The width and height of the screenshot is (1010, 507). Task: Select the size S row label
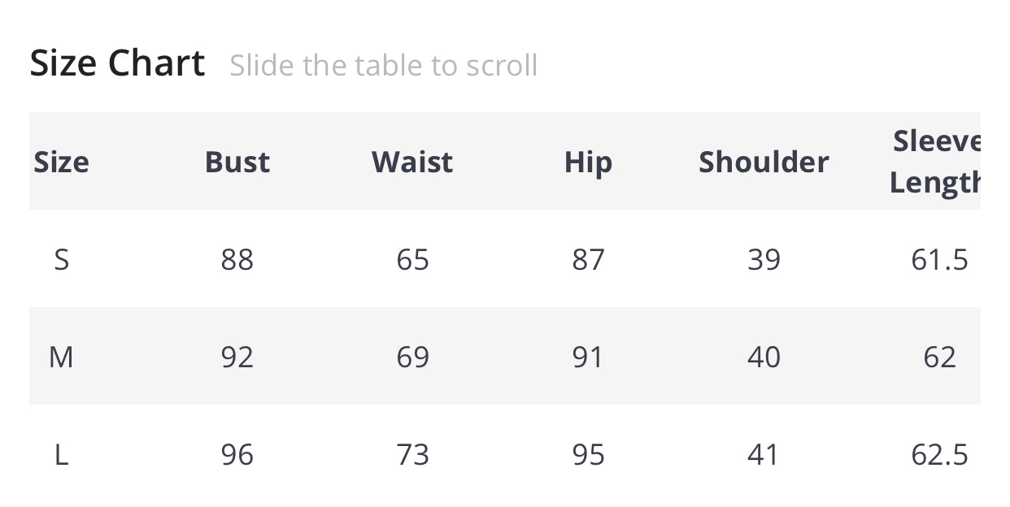click(x=61, y=259)
